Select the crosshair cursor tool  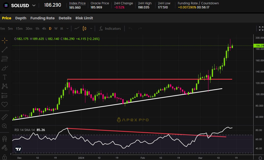click(5, 40)
